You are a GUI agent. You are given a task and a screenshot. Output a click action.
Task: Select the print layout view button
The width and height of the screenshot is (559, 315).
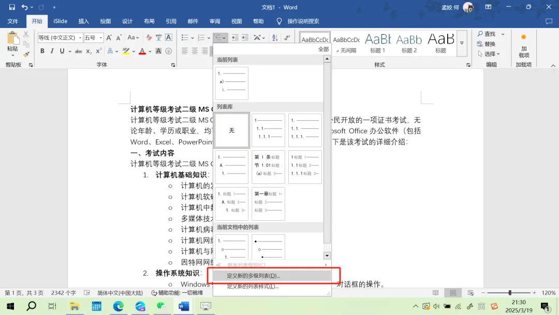tap(453, 293)
